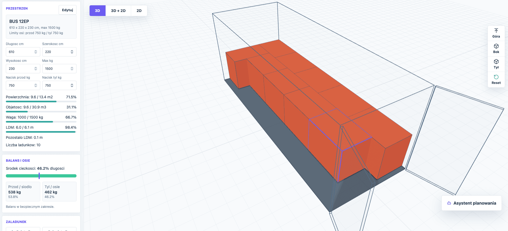Screen dimensions: 508x231
Task: Switch to Bok side view
Action: tap(496, 49)
